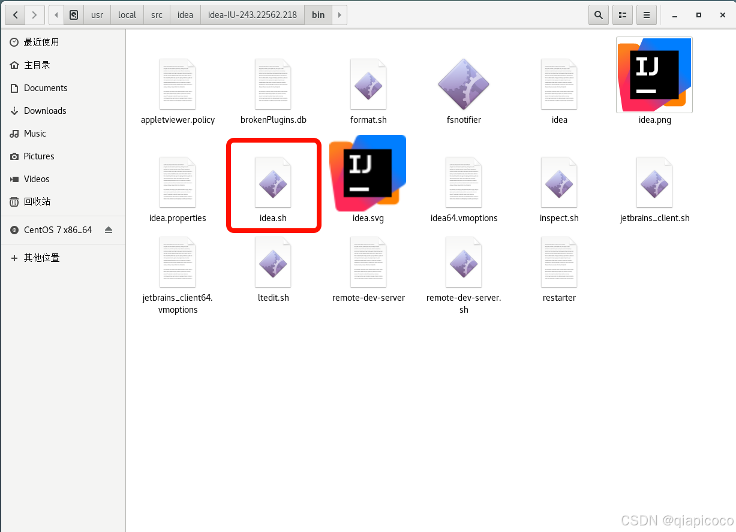This screenshot has height=532, width=736.
Task: Open the search magnifier button
Action: 598,15
